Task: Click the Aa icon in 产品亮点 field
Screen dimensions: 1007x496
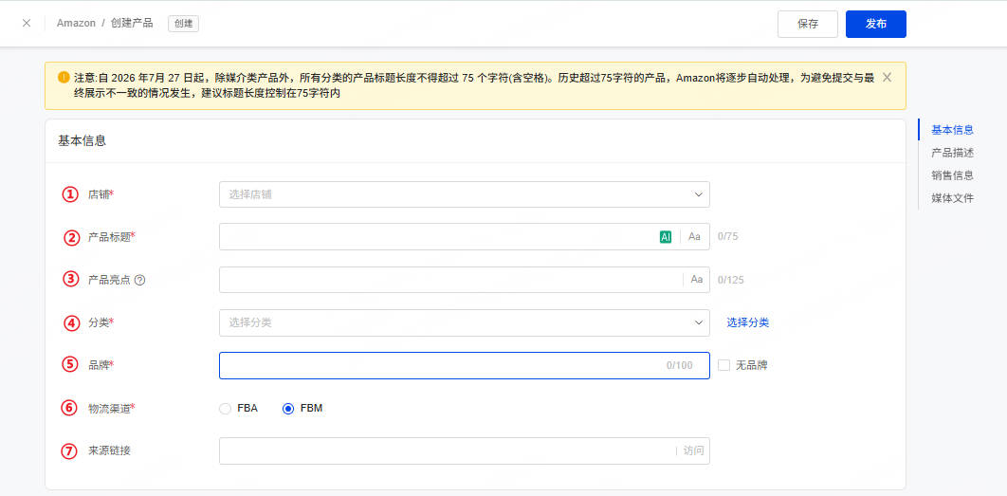Action: 697,280
